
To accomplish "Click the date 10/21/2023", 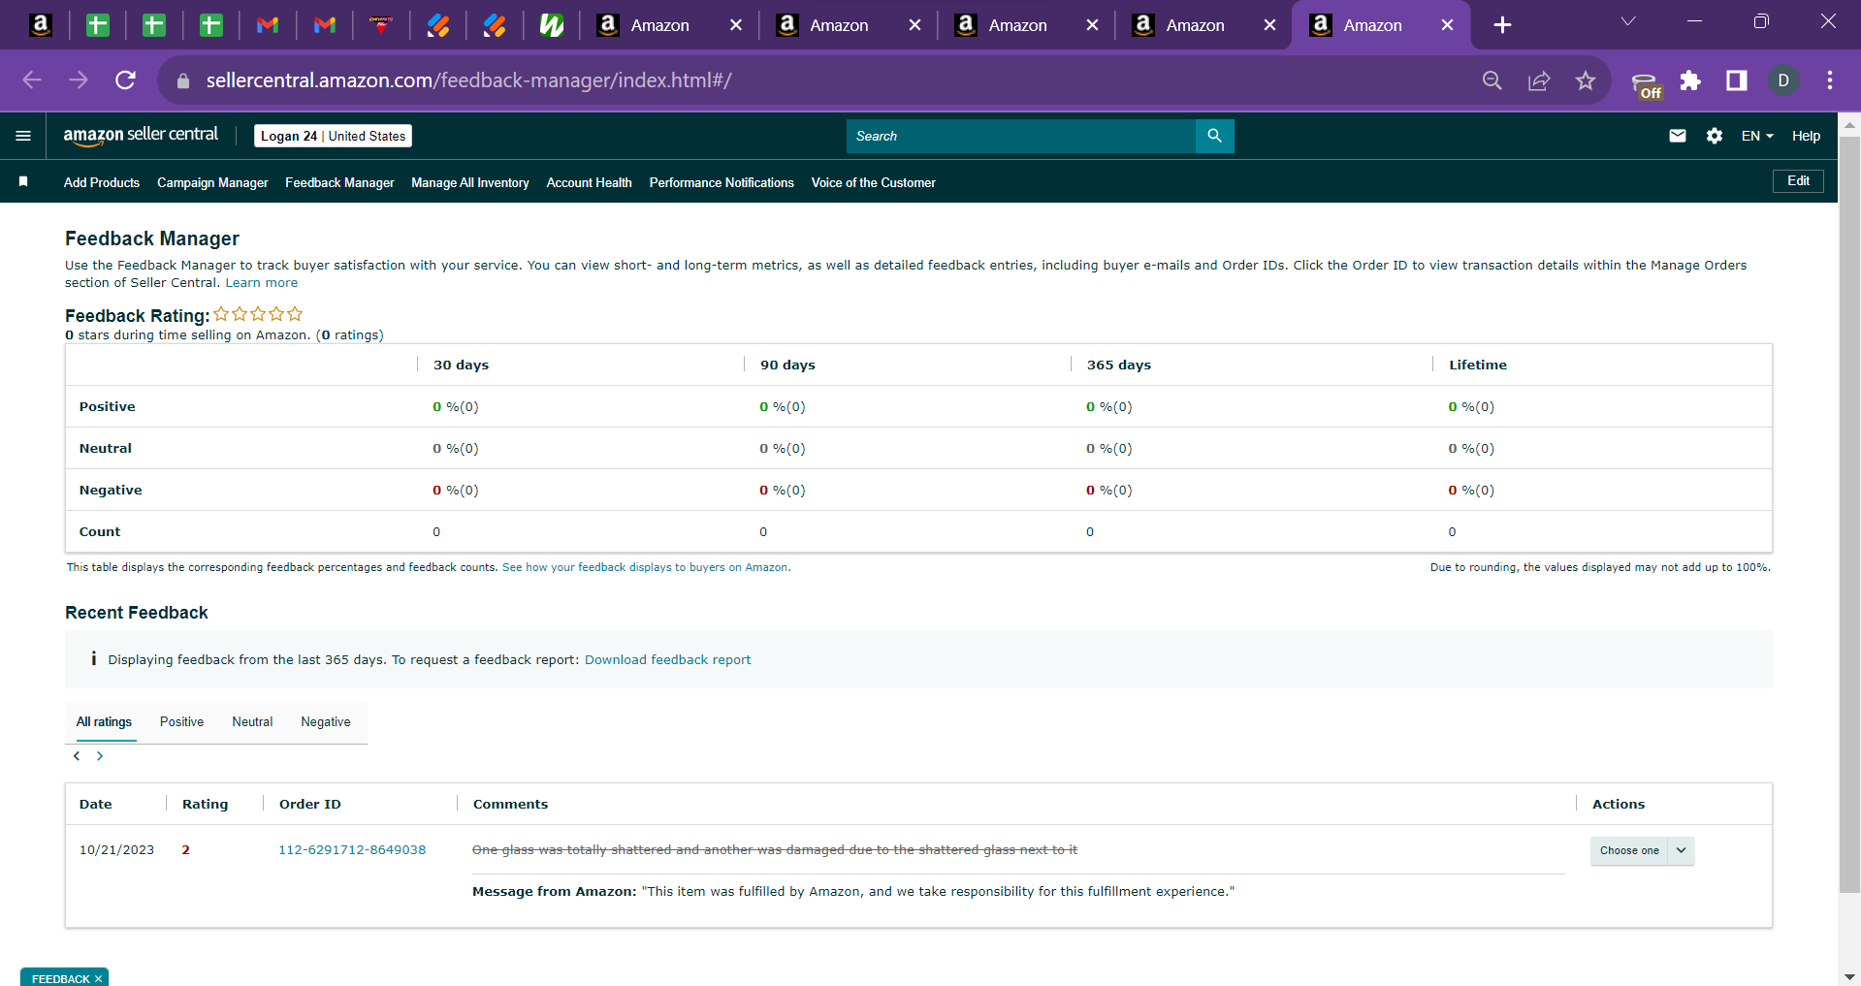I will coord(116,850).
